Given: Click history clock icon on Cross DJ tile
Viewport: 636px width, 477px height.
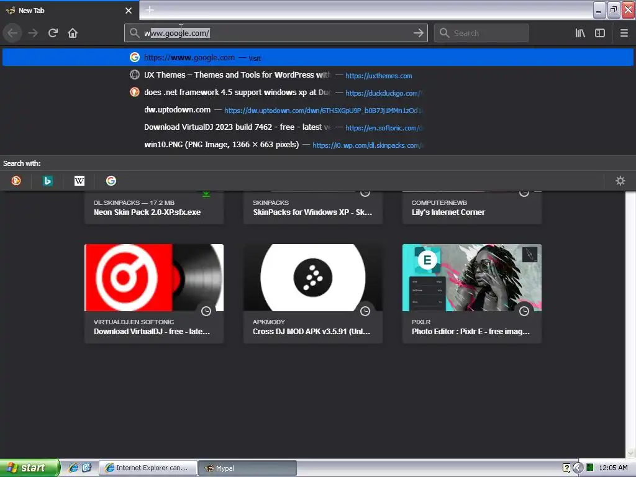Looking at the screenshot, I should click(x=365, y=311).
